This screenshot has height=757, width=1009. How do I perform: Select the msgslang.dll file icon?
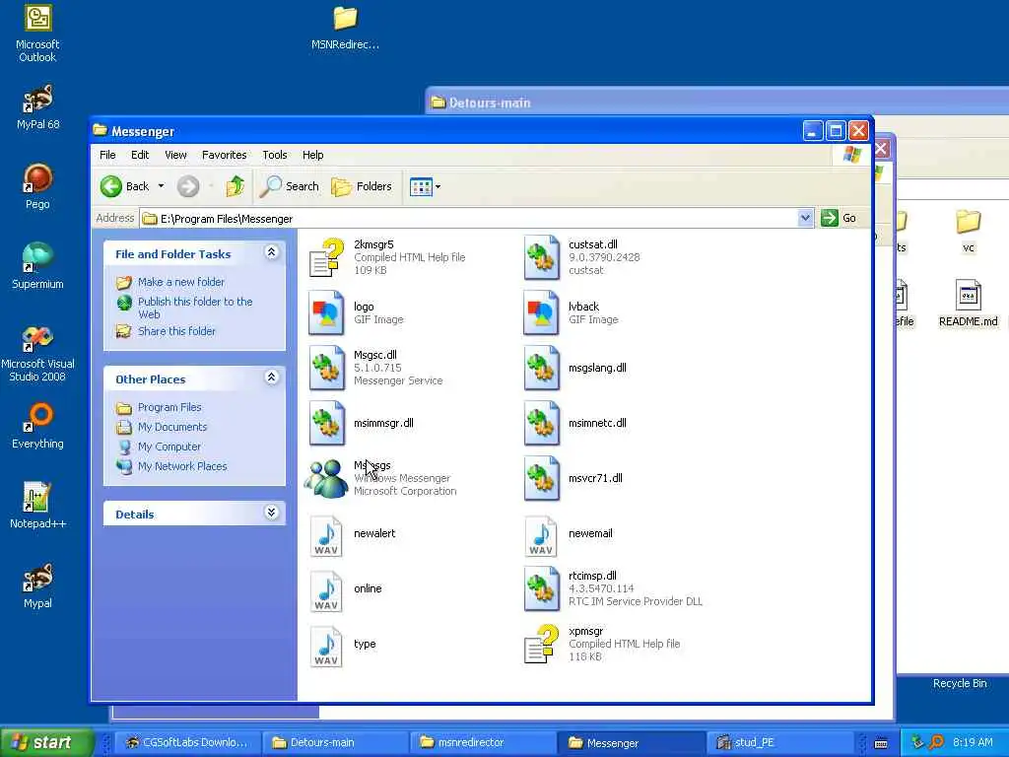[x=541, y=368]
